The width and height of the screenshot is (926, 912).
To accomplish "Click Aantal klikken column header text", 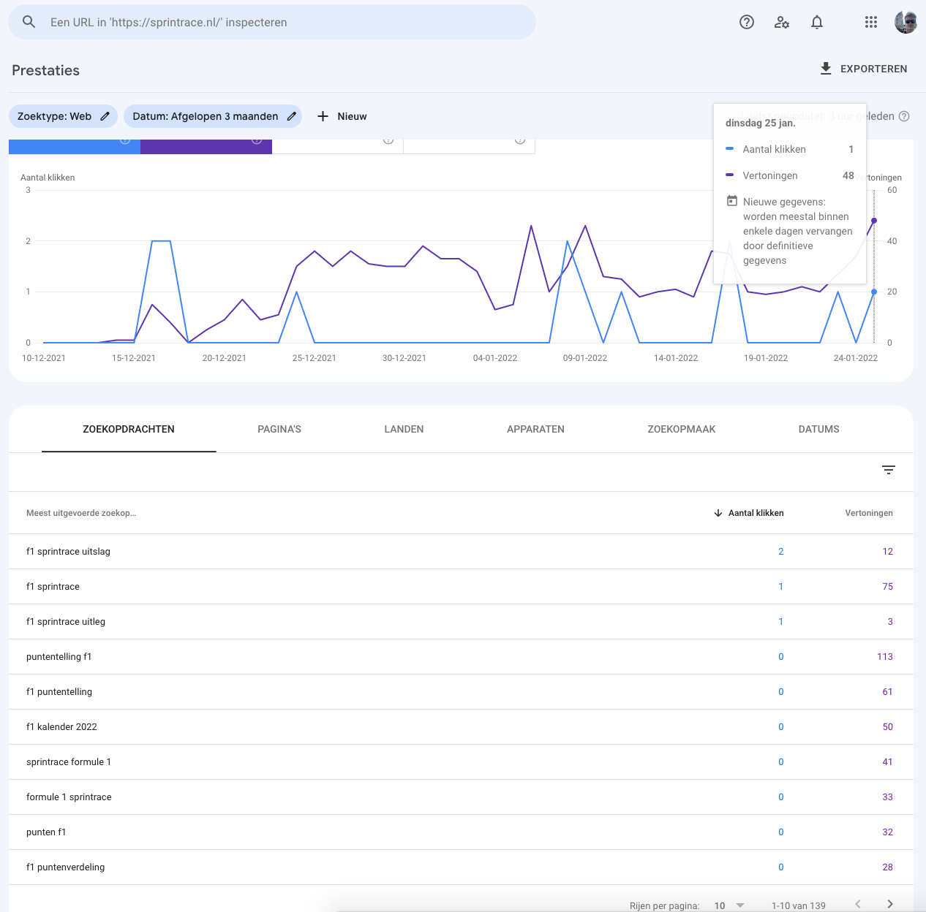I will (756, 513).
